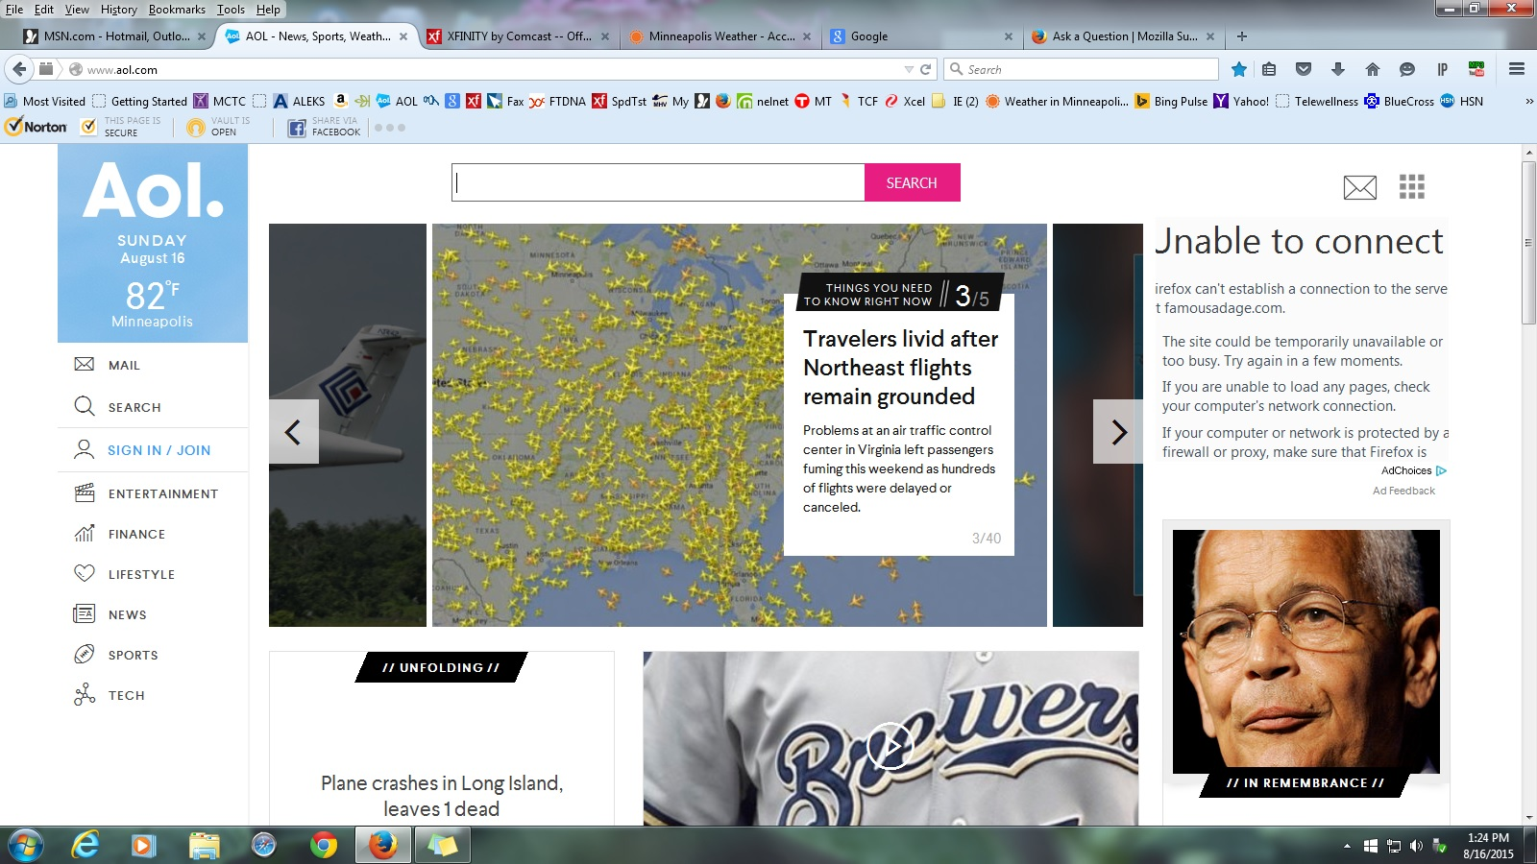Advance to the next carousel slide
The height and width of the screenshot is (864, 1537).
tap(1118, 432)
